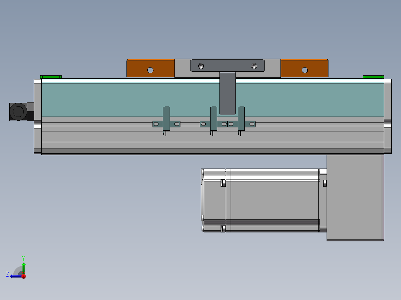Select the motor mounting plate on the right
Screen dimensions: 401x300
(x=355, y=198)
